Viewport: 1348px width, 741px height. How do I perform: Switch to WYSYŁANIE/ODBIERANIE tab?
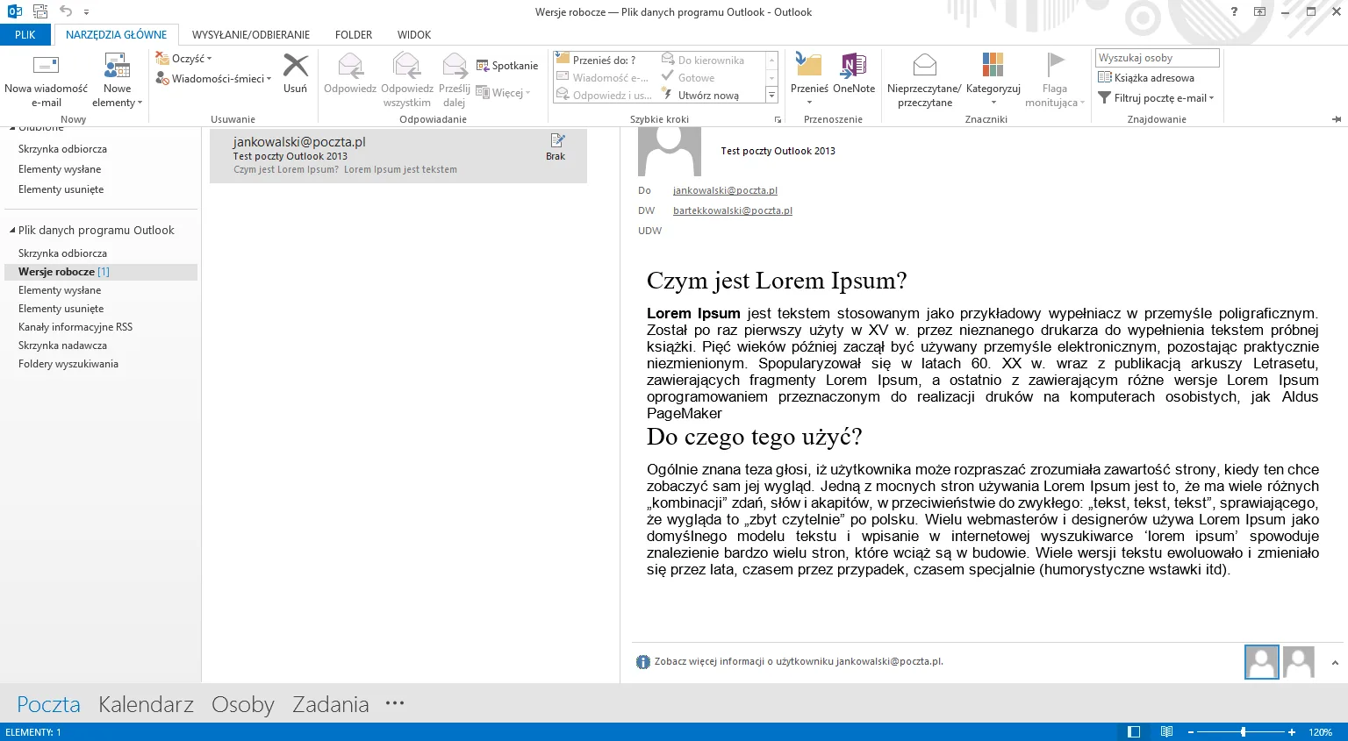(251, 35)
